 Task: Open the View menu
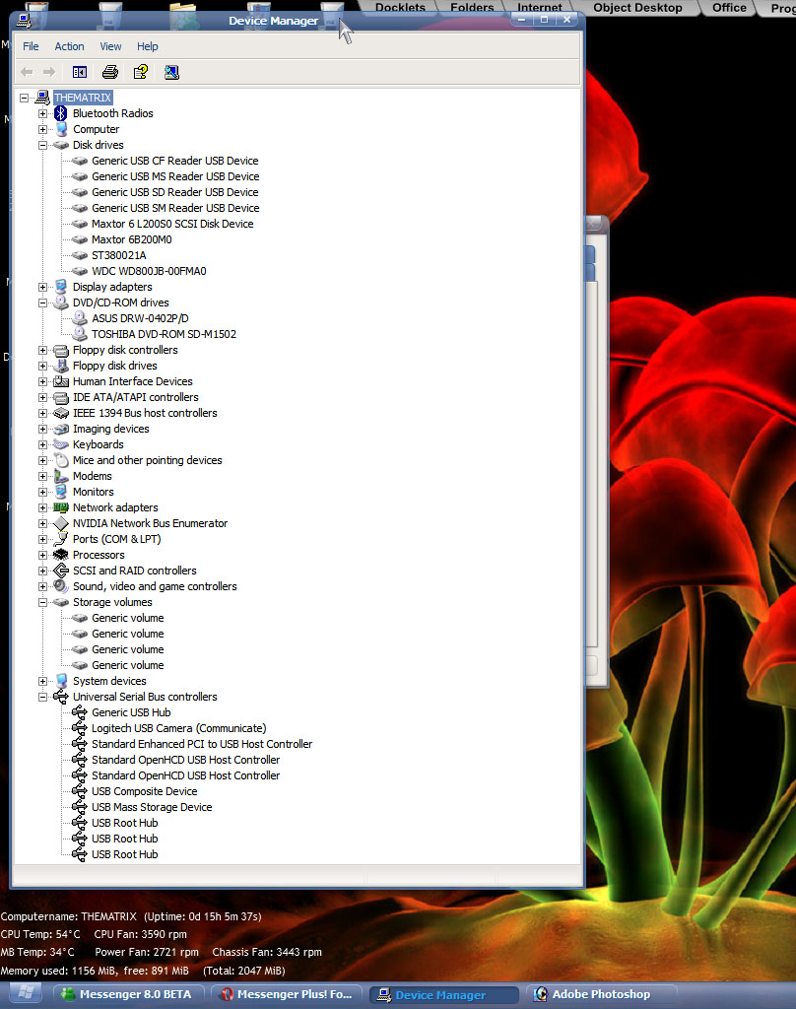point(110,46)
